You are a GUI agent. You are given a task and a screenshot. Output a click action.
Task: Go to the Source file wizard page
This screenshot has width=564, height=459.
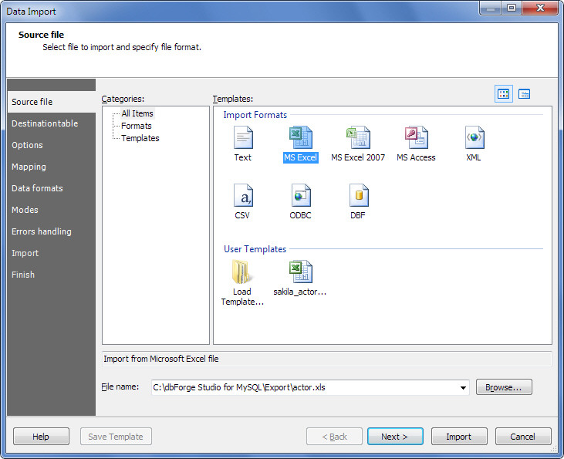click(x=52, y=102)
